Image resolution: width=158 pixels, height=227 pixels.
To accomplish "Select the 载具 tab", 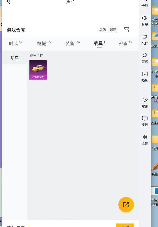I will (99, 43).
